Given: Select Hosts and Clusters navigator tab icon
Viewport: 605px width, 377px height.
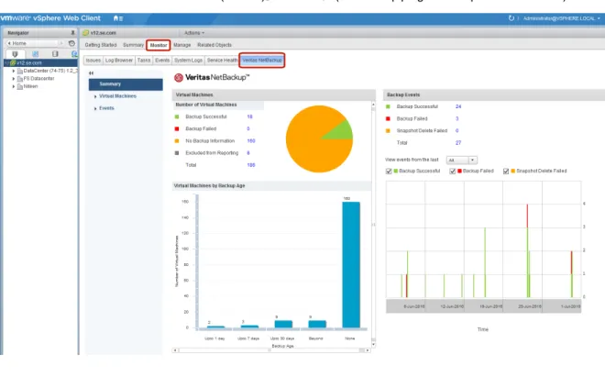Looking at the screenshot, I should click(15, 54).
